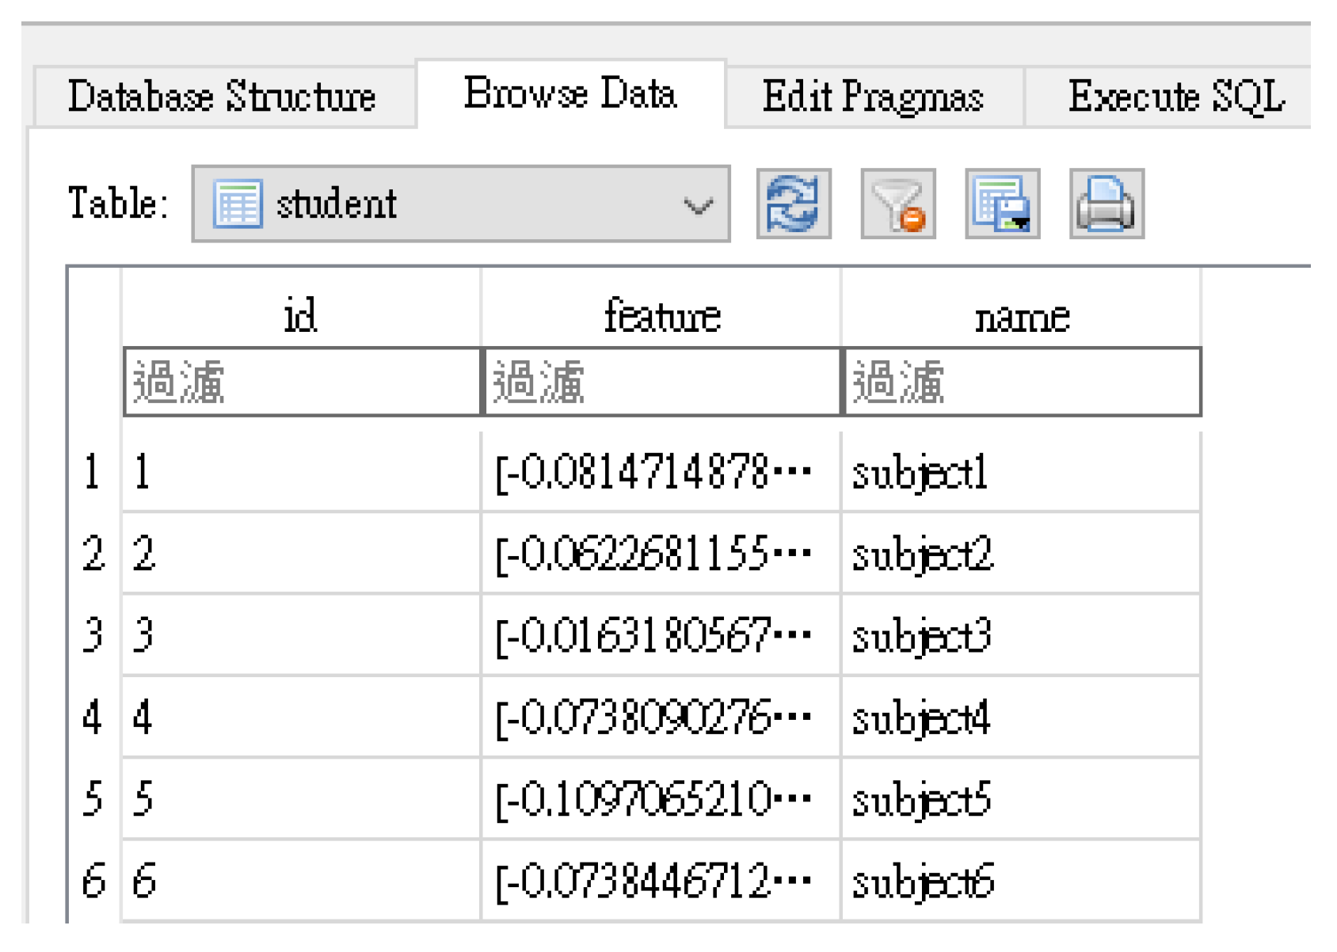This screenshot has height=952, width=1337.
Task: Click the name cell subject2
Action: tap(1021, 554)
